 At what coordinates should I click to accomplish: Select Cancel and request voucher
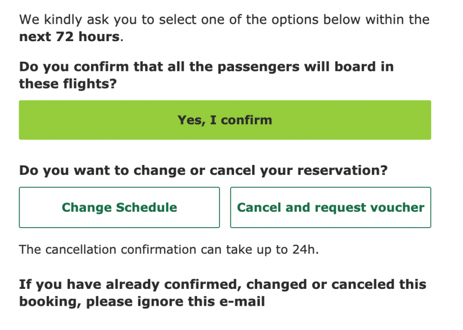tap(330, 208)
